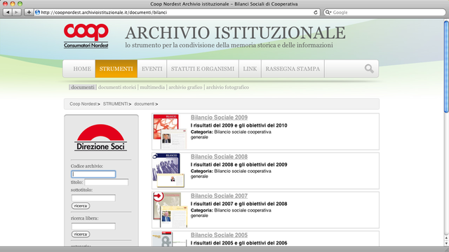Click documenti breadcrumb link
Viewport: 449px width, 252px height.
[x=144, y=104]
